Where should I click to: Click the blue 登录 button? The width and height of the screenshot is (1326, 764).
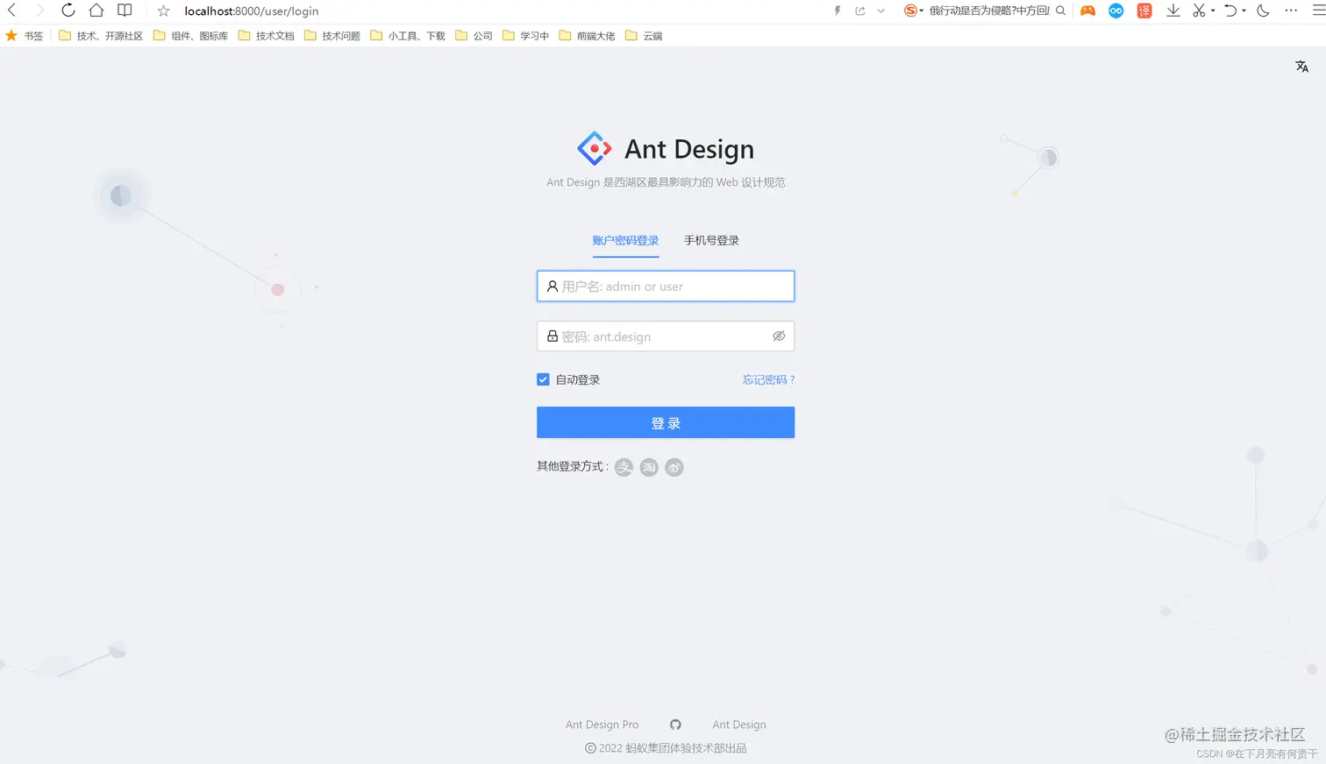[x=666, y=422]
